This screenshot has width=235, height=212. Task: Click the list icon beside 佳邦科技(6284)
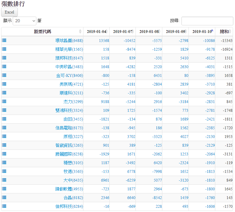click(x=4, y=206)
